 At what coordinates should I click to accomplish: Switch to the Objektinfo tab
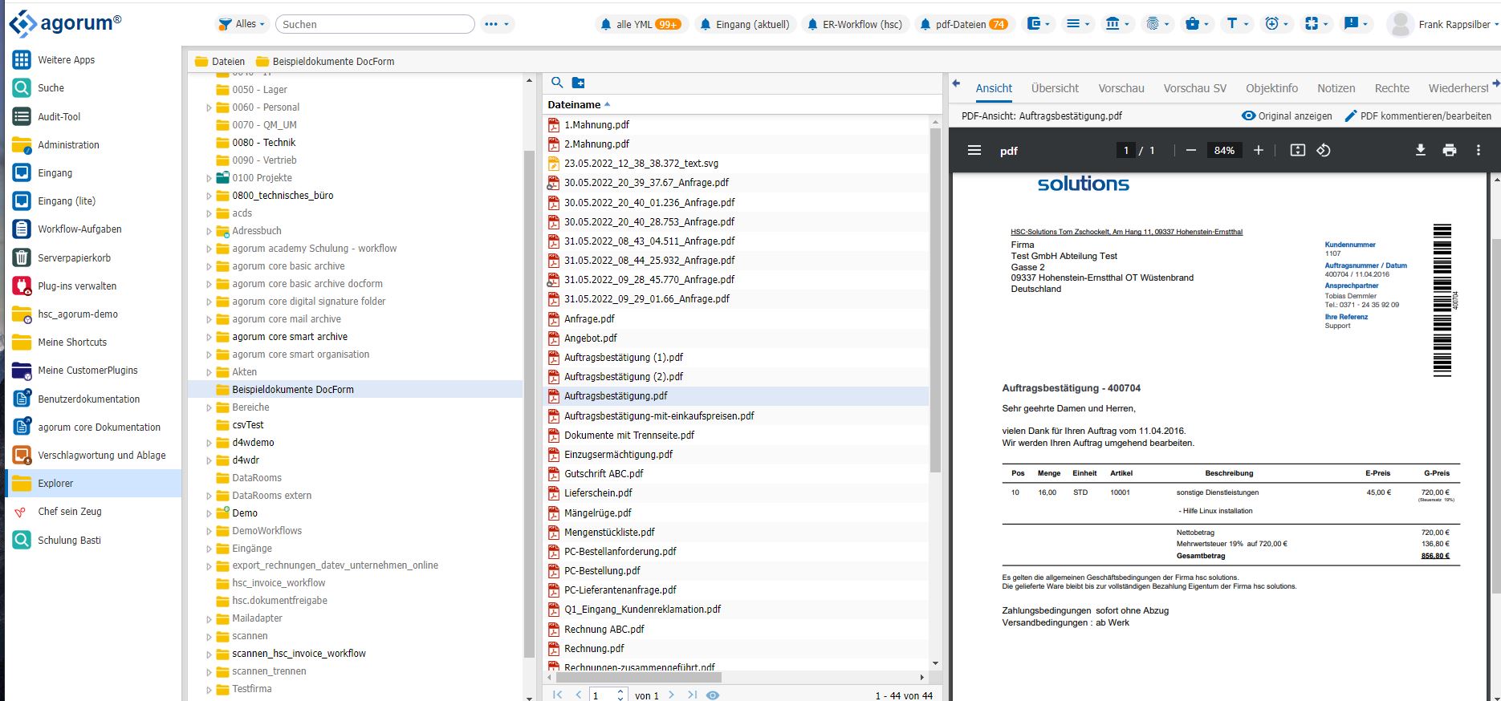pyautogui.click(x=1271, y=88)
